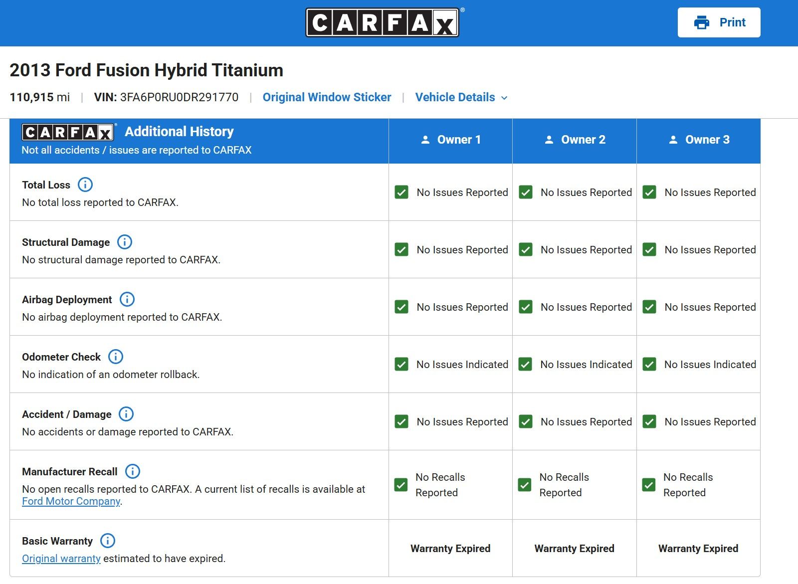Image resolution: width=798 pixels, height=584 pixels.
Task: Click Accident / Damage checkmark for Owner 3
Action: (x=649, y=421)
